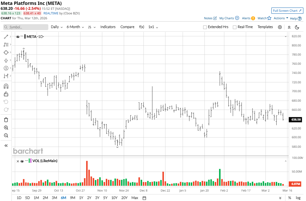Click the REALTIME link

pos(51,13)
